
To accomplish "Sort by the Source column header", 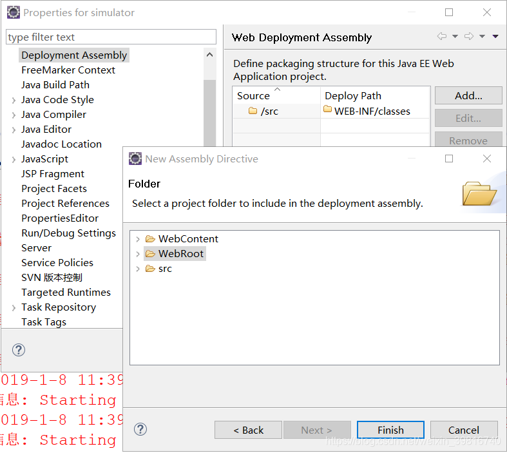I will [x=276, y=95].
